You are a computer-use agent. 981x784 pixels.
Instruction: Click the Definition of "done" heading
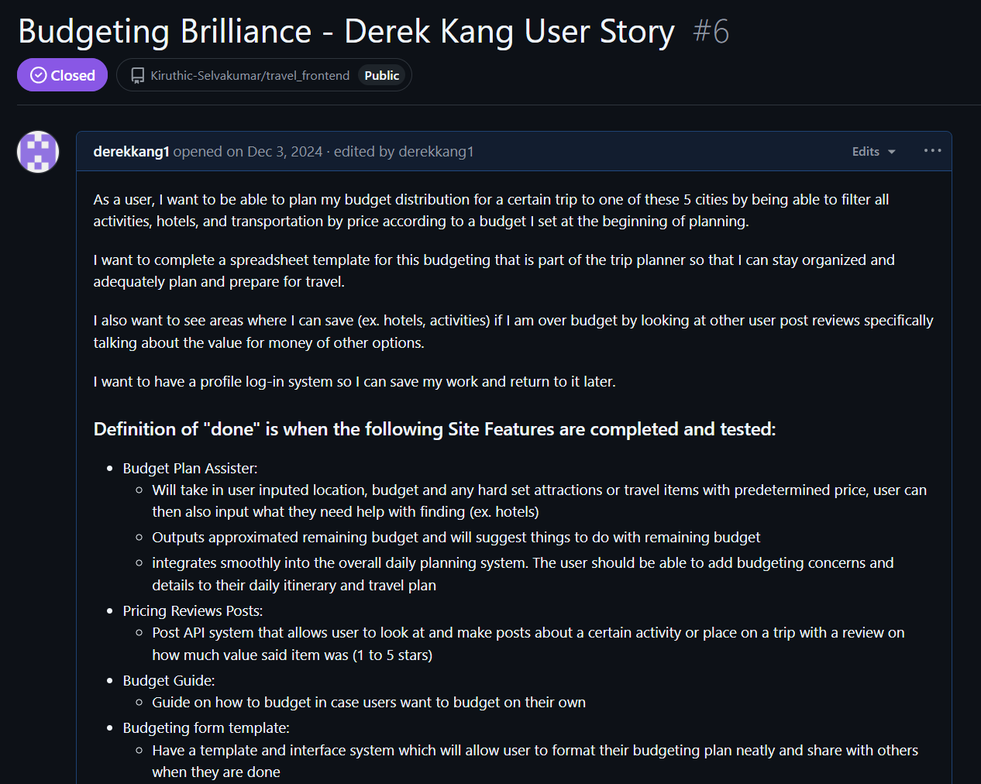pos(435,429)
